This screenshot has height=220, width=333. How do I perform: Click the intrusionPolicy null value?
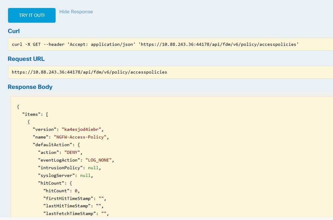[x=93, y=168]
